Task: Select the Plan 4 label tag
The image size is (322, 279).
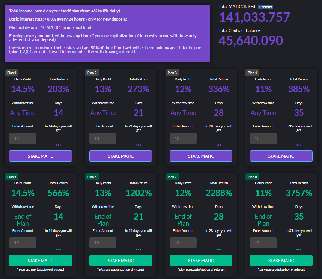Action: point(252,73)
